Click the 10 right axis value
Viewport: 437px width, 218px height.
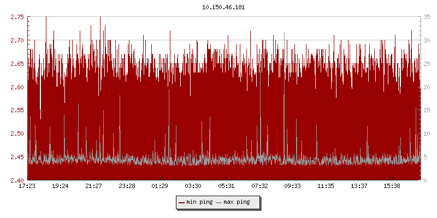click(427, 134)
